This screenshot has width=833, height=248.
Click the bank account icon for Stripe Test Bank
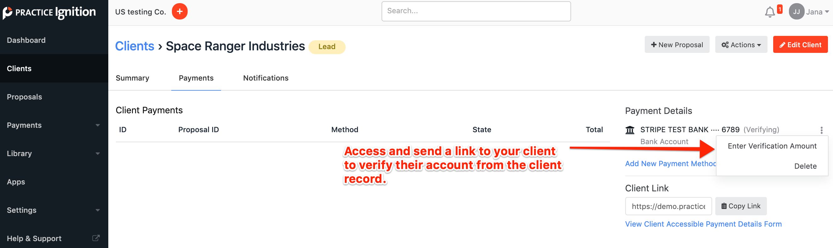630,130
